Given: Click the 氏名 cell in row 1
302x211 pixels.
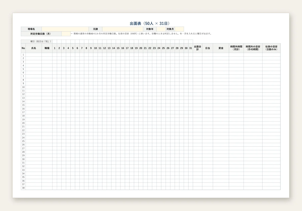Looking at the screenshot, I should tap(34, 55).
